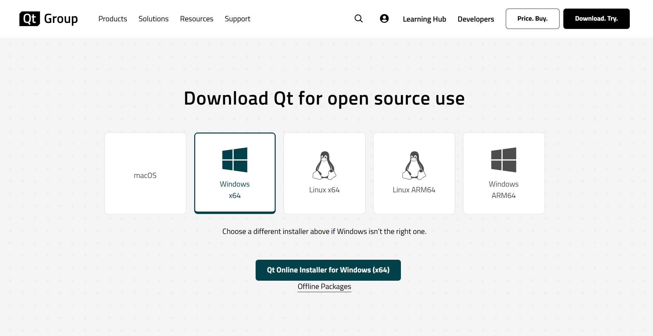Pick the Linux x64 label
The width and height of the screenshot is (653, 336).
324,190
